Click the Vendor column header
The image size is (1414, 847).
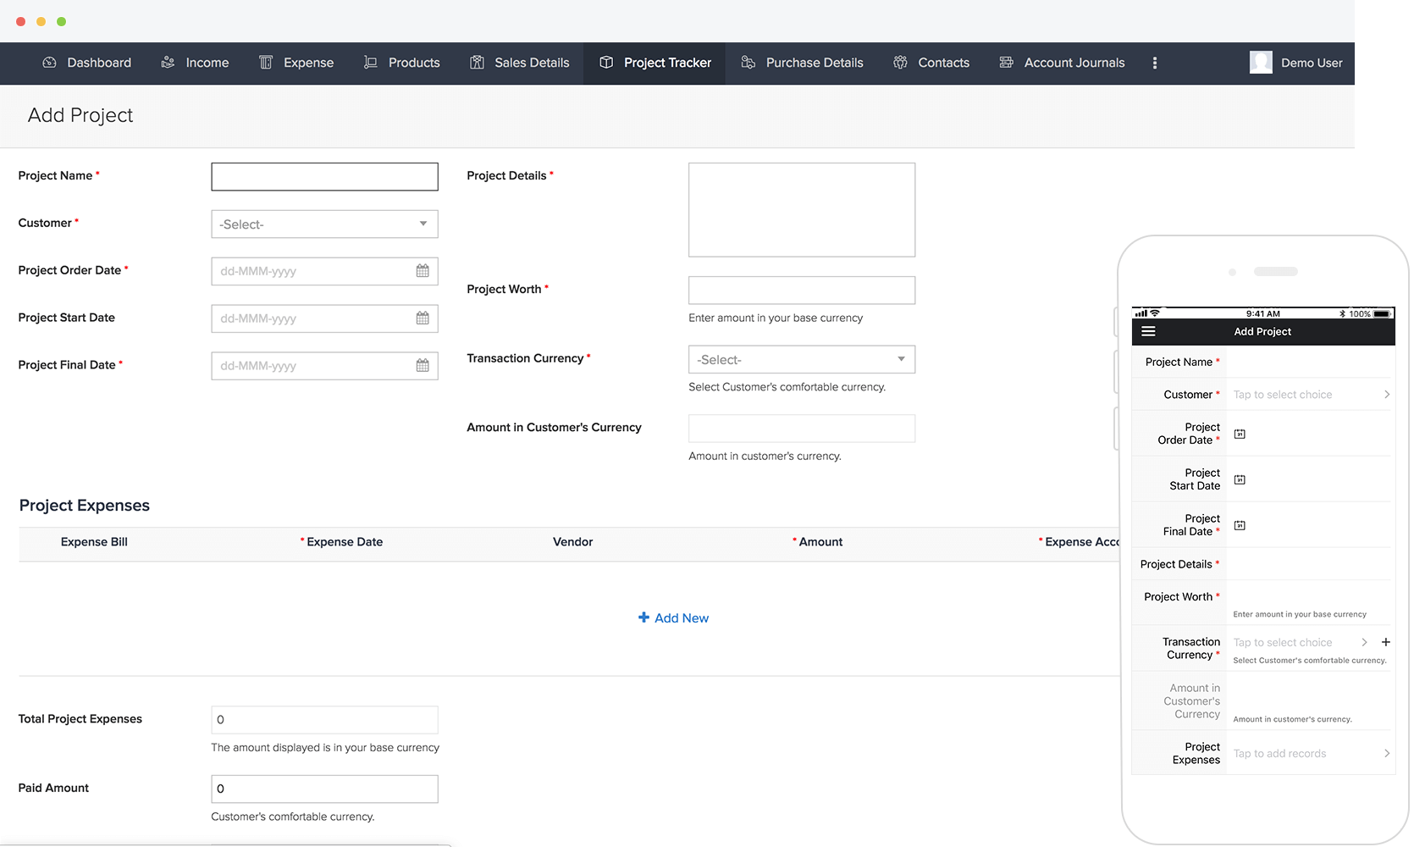(x=572, y=542)
